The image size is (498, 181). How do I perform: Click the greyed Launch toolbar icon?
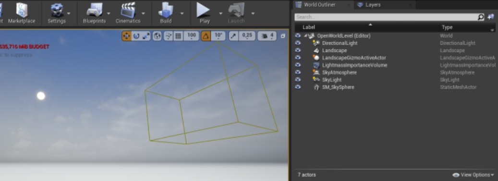pos(236,10)
